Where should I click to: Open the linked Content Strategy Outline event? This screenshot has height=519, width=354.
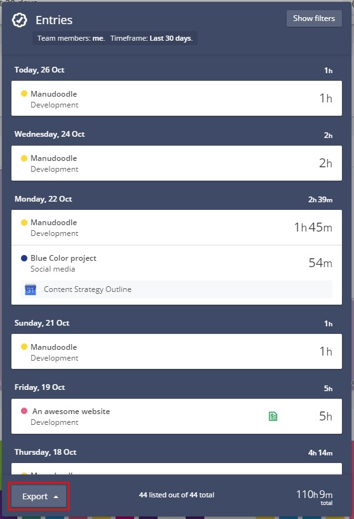(177, 289)
